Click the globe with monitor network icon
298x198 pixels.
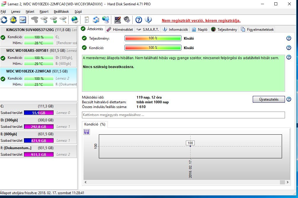coord(106,20)
